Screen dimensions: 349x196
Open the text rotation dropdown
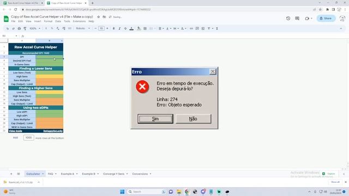183,28
